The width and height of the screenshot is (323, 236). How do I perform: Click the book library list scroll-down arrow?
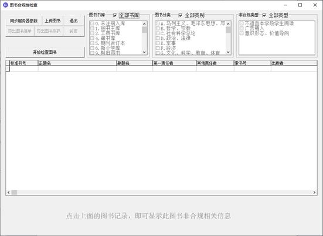point(144,52)
